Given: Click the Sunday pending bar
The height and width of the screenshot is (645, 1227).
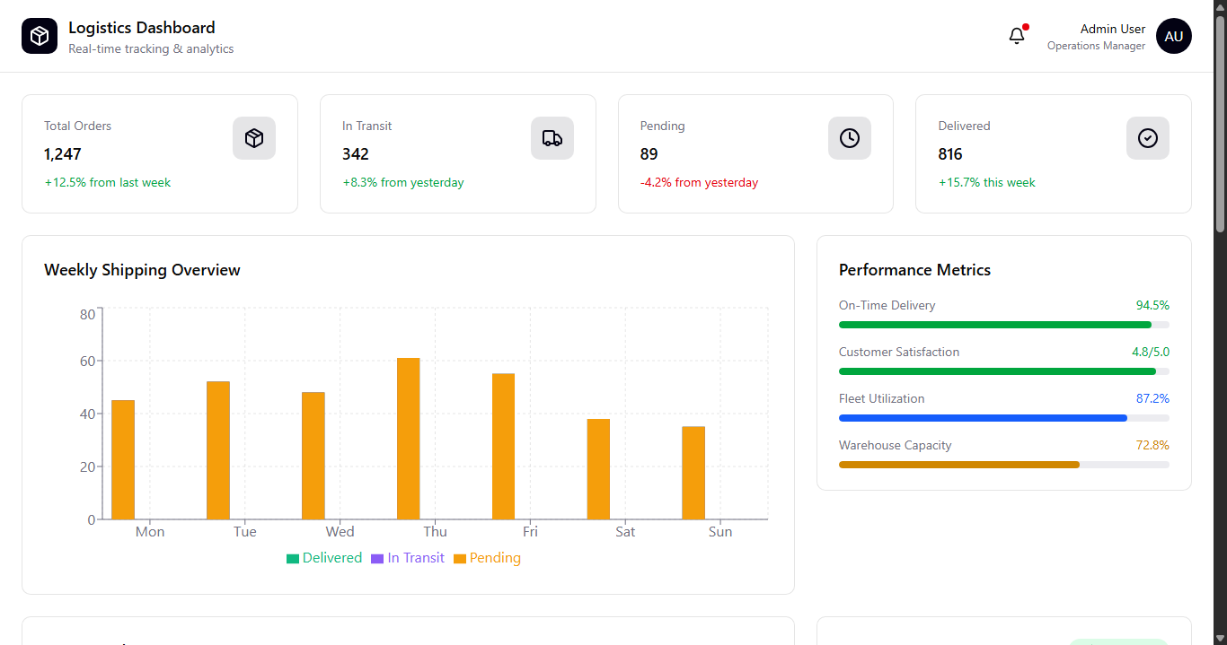Looking at the screenshot, I should (x=693, y=473).
